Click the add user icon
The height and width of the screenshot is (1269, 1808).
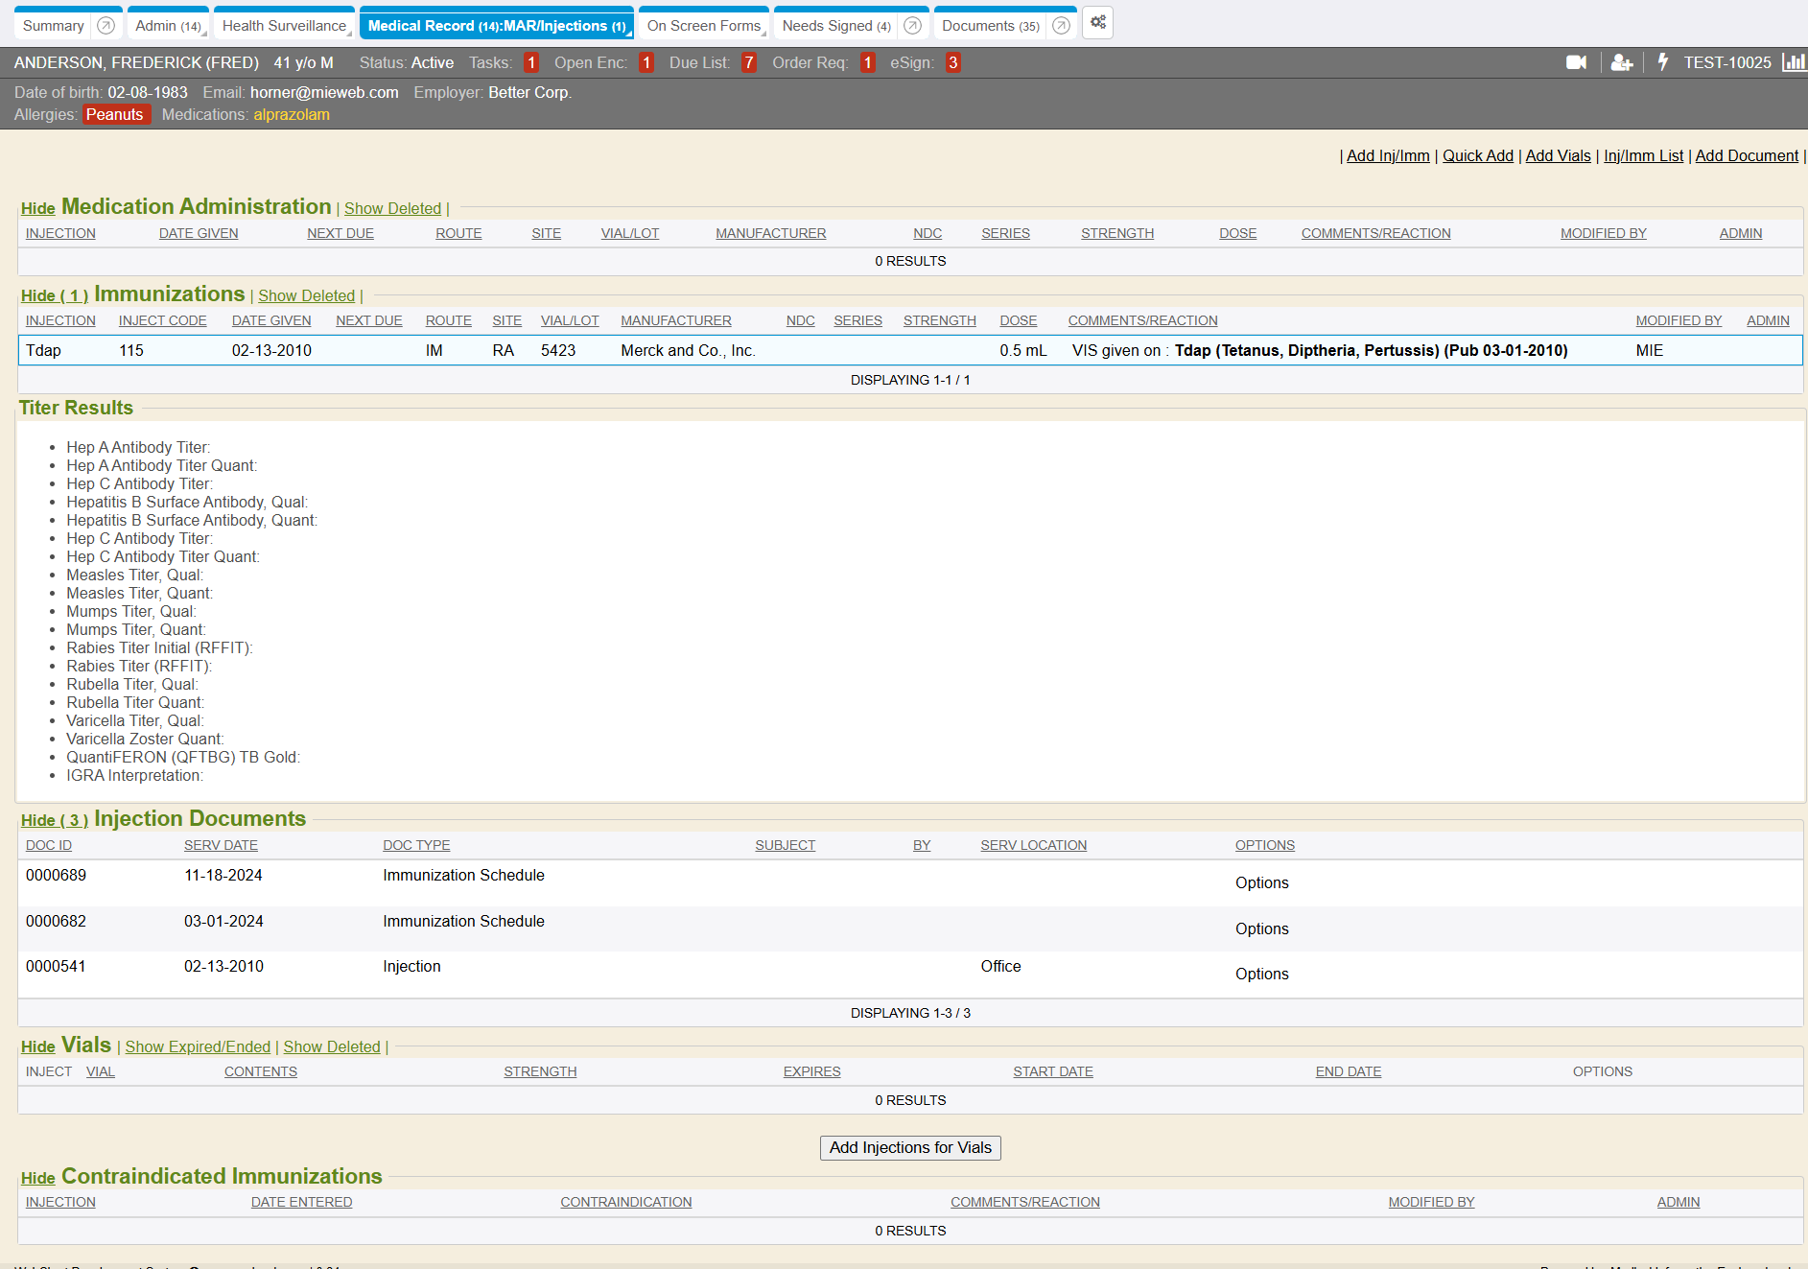1621,63
